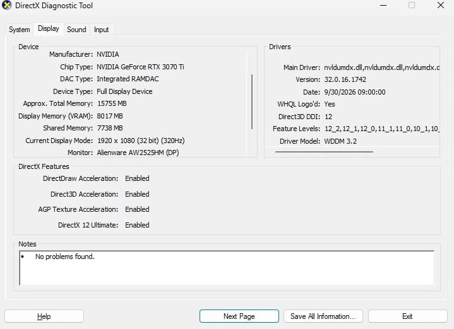The image size is (454, 329).
Task: Click the Help button
Action: pos(44,316)
